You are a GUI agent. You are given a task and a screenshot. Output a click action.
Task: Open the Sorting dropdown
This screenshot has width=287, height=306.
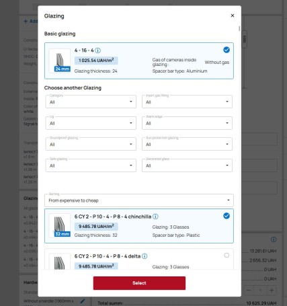139,200
